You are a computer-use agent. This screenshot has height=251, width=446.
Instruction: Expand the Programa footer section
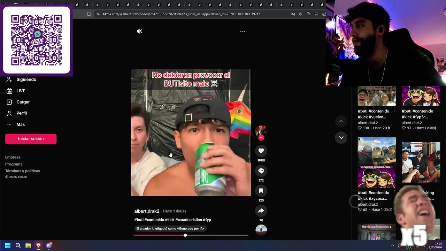(14, 164)
